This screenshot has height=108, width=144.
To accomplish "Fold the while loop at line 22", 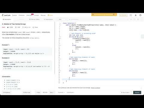I will (61, 59).
